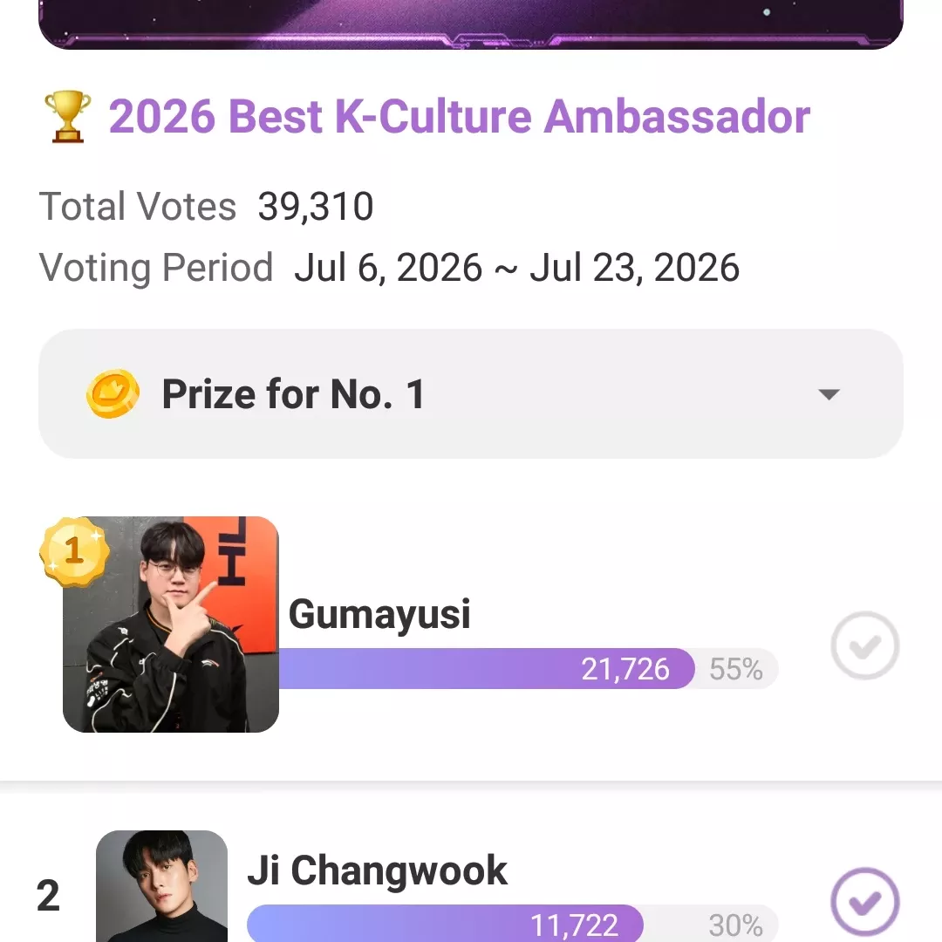Select Gumayusi vote checkmark circle
942x942 pixels.
(x=864, y=645)
